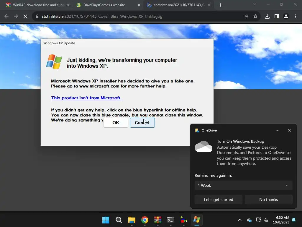This screenshot has height=227, width=302.
Task: Open Chrome's three-dot menu
Action: click(x=296, y=17)
